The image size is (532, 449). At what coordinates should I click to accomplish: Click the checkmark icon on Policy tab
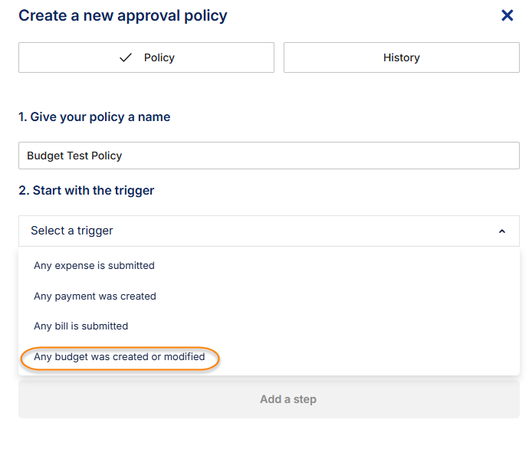point(126,57)
